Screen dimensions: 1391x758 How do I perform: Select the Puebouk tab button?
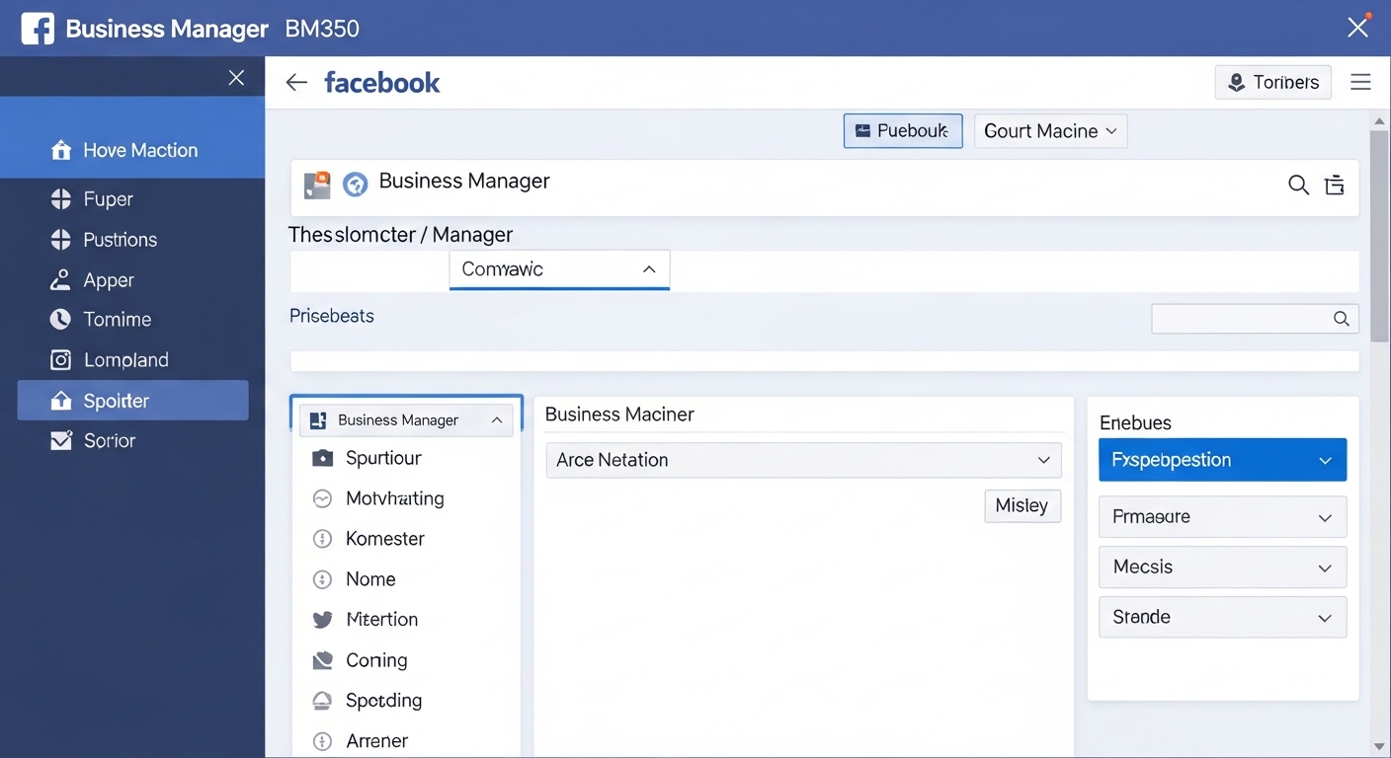903,130
